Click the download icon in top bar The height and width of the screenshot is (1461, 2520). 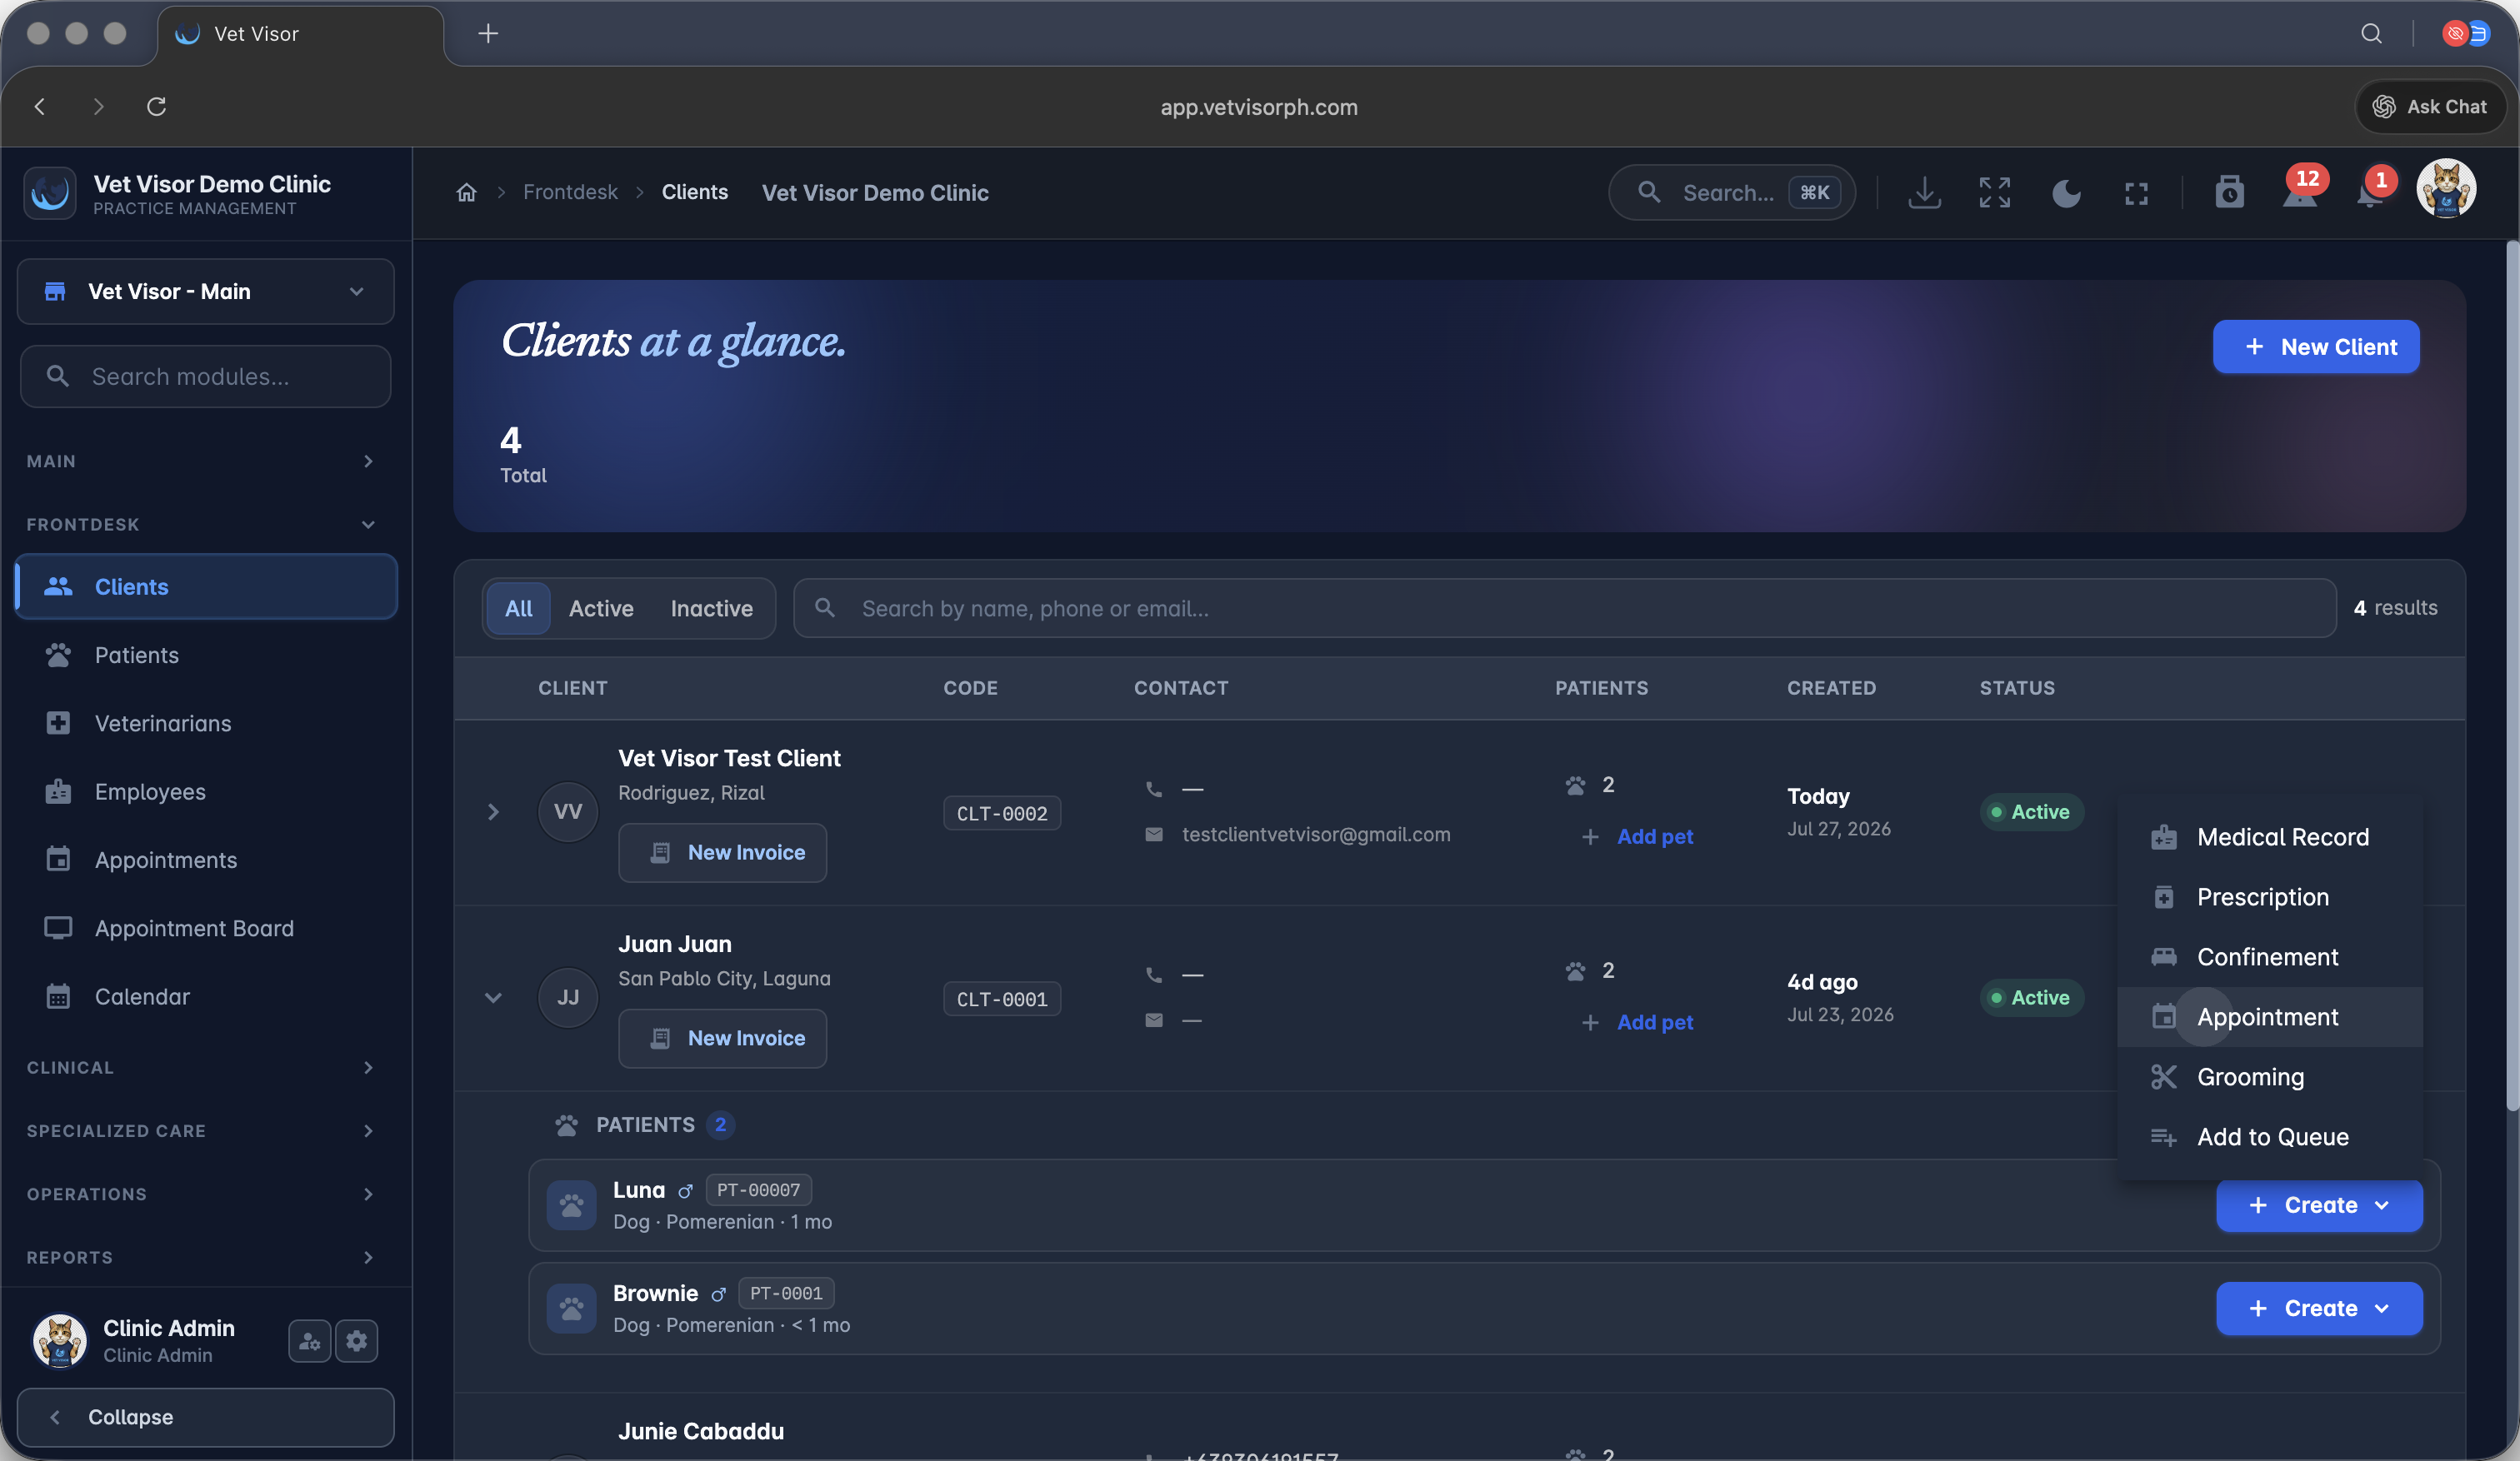pyautogui.click(x=1924, y=192)
